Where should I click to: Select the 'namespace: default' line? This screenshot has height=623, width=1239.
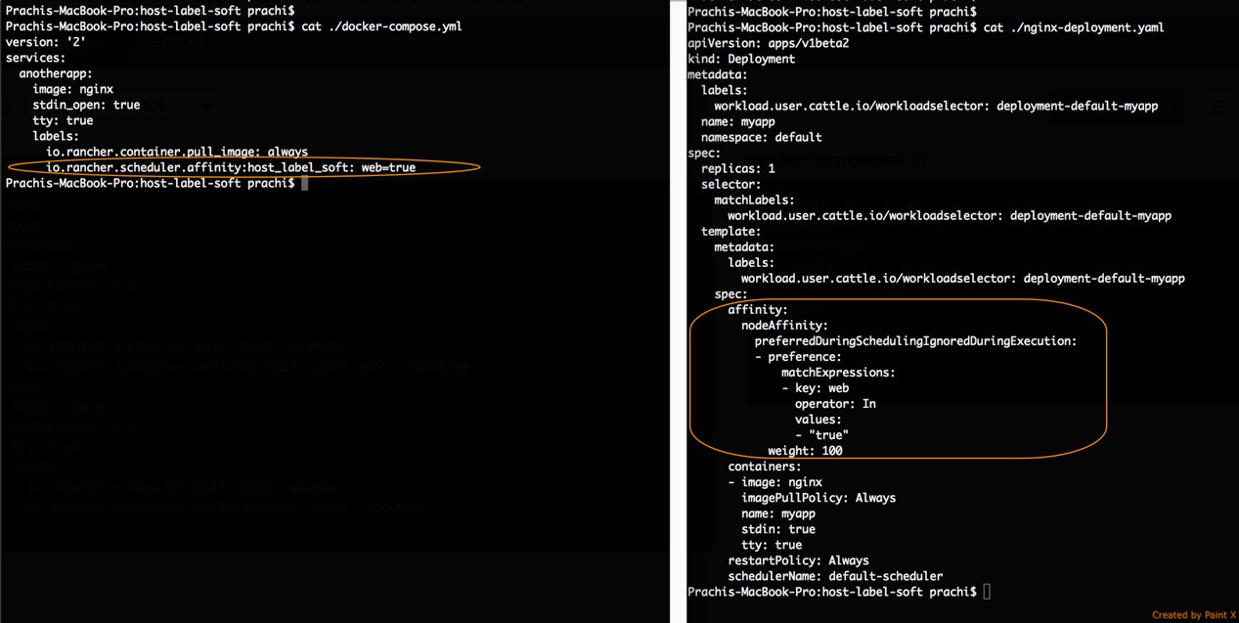coord(762,137)
